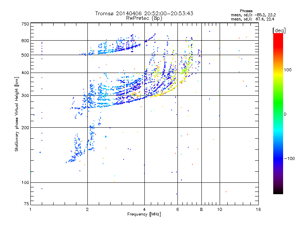The height and width of the screenshot is (228, 304).
Task: Click the 'Frequency [MHz]' axis title
Action: click(x=144, y=214)
